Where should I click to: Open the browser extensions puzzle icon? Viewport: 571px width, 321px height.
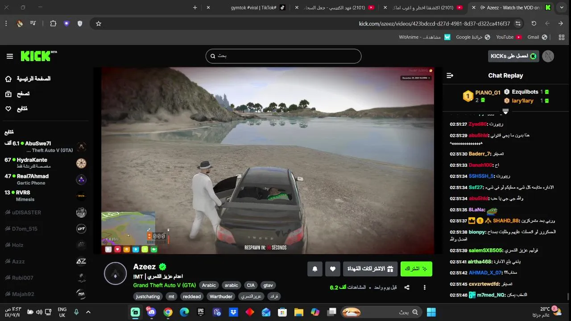click(x=53, y=24)
